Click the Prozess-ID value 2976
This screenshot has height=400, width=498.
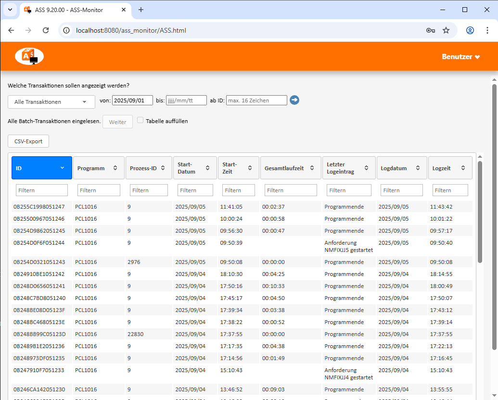[x=134, y=262]
